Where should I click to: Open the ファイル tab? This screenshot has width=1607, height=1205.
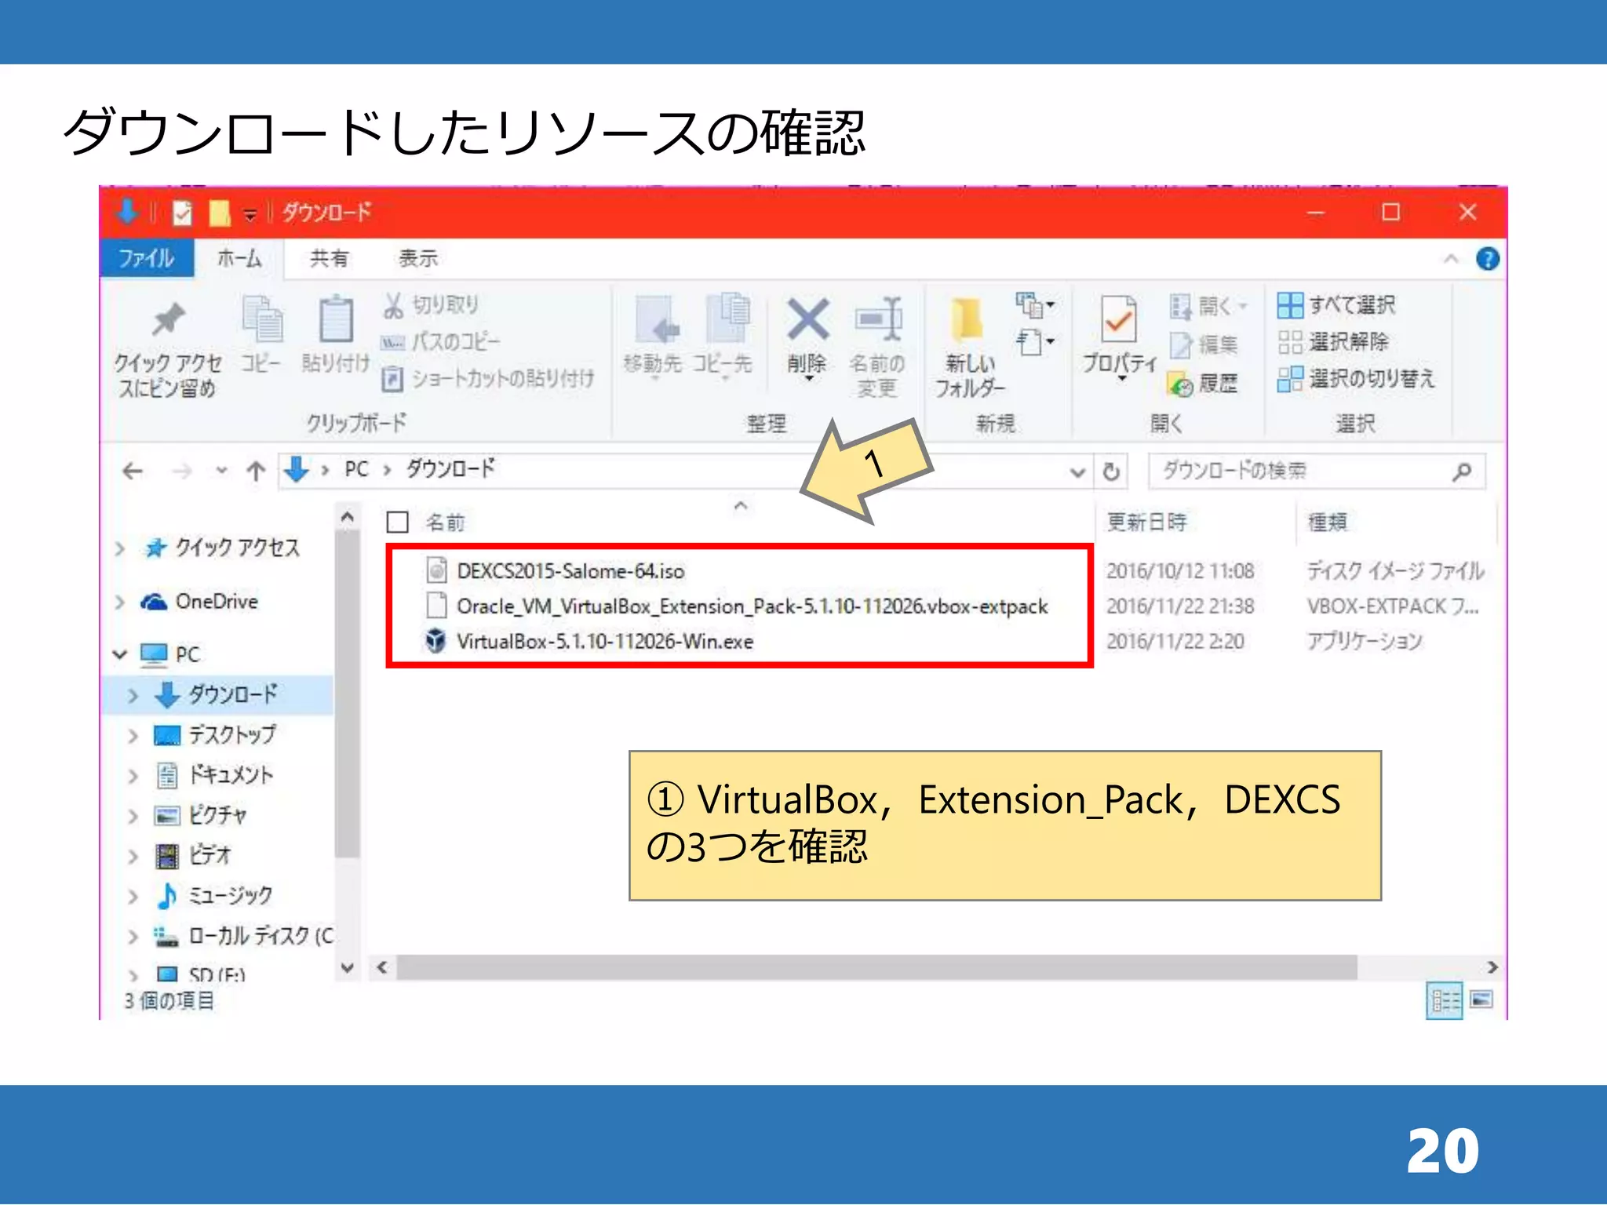147,258
